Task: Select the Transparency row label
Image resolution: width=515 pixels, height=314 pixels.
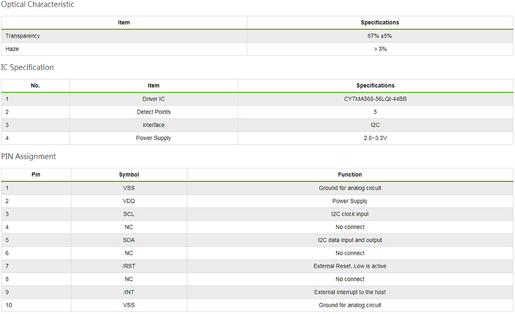Action: point(23,36)
